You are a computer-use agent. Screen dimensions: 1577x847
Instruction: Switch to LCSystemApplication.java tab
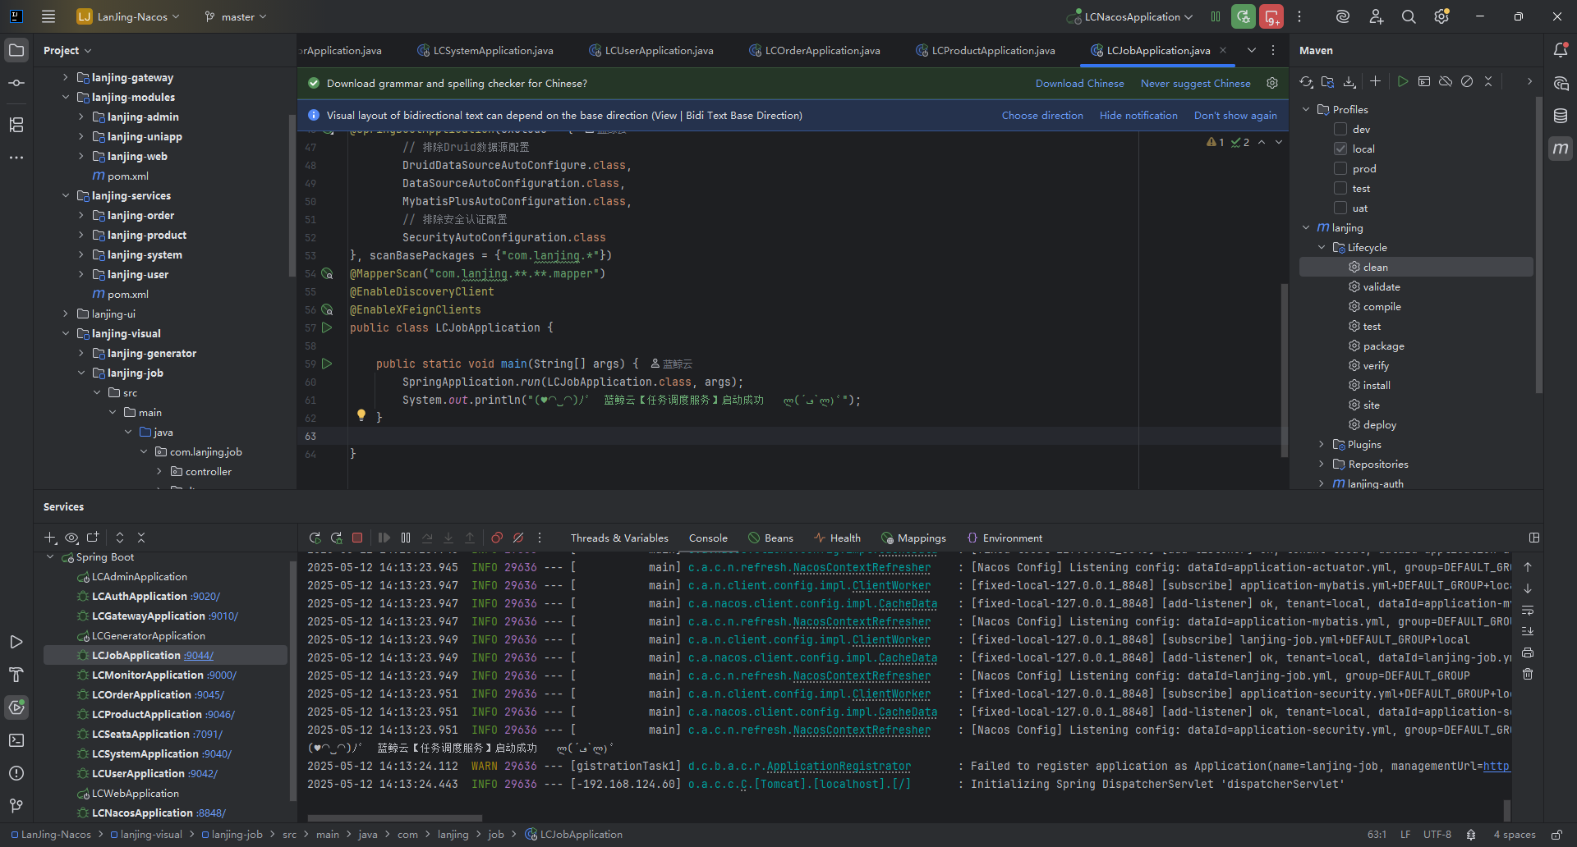point(485,50)
